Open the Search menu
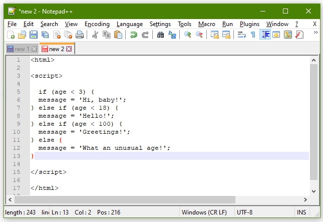 click(x=49, y=24)
